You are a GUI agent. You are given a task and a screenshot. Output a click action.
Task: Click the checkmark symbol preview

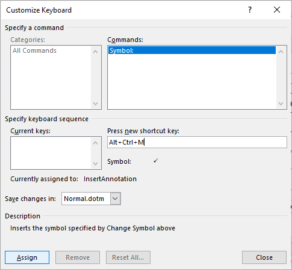pos(156,161)
